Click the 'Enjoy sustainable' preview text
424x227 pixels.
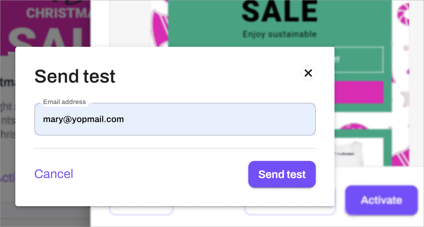[x=279, y=34]
